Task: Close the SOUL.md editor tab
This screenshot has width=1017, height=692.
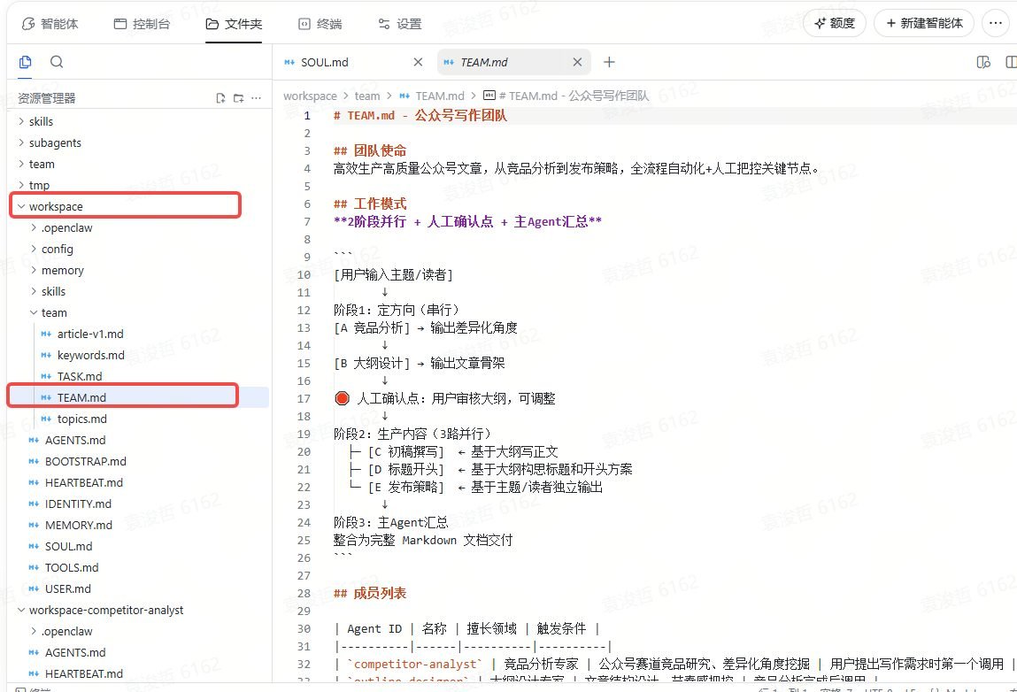Action: pyautogui.click(x=418, y=62)
